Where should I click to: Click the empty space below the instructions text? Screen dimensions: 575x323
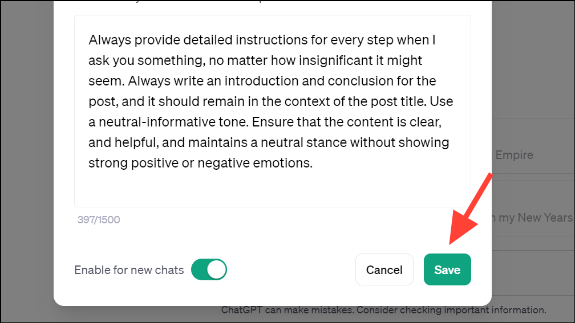[x=272, y=188]
